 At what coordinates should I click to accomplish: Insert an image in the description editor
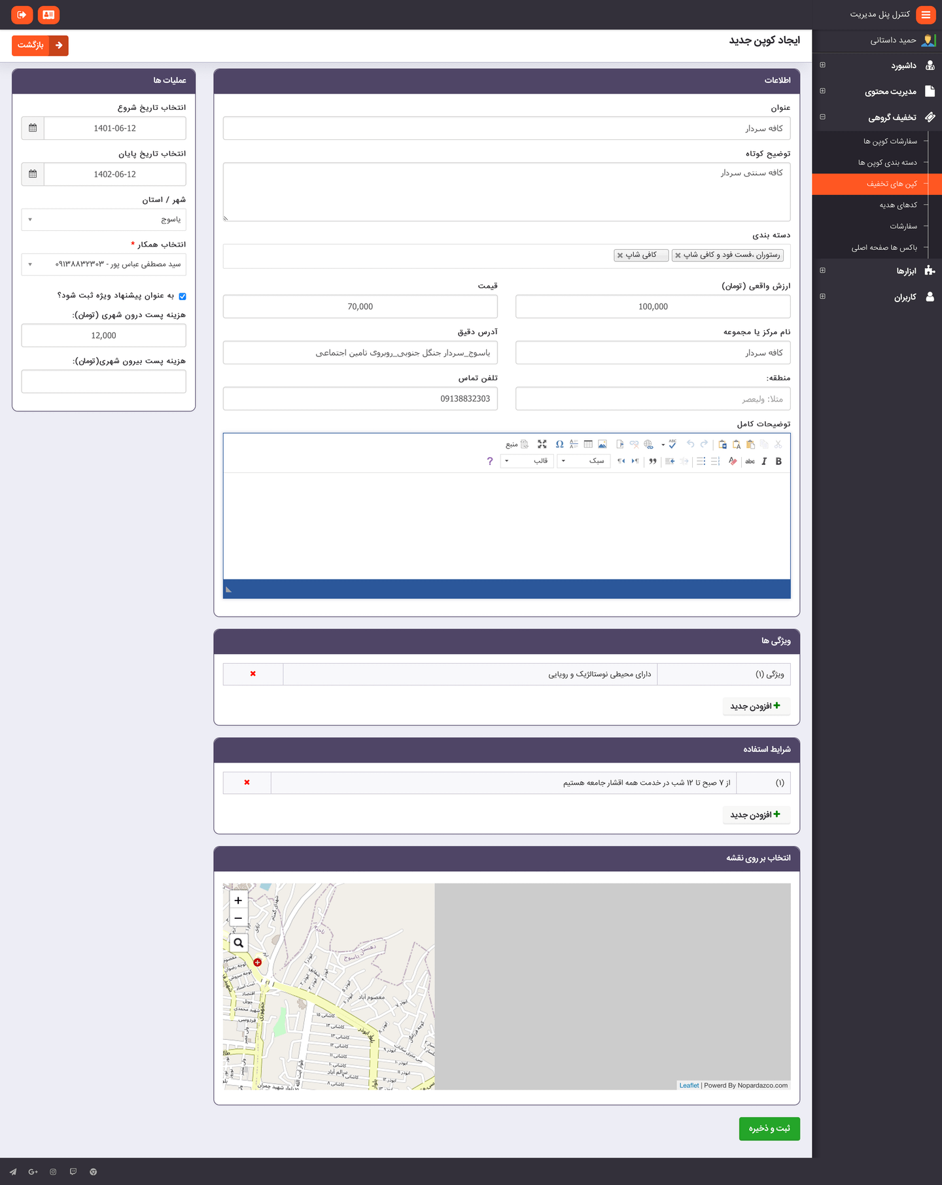602,444
